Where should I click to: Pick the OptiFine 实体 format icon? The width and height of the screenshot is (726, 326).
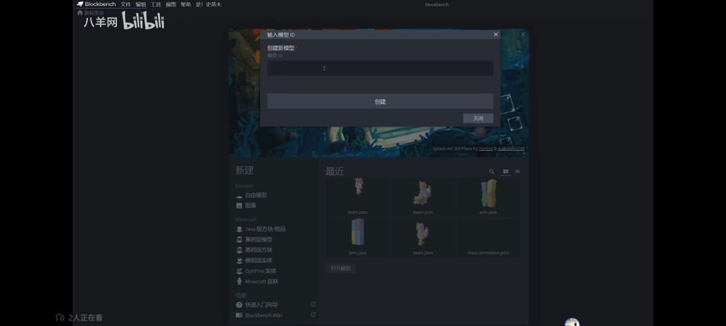point(239,271)
